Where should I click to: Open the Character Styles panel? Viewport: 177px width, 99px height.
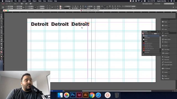click(x=168, y=62)
